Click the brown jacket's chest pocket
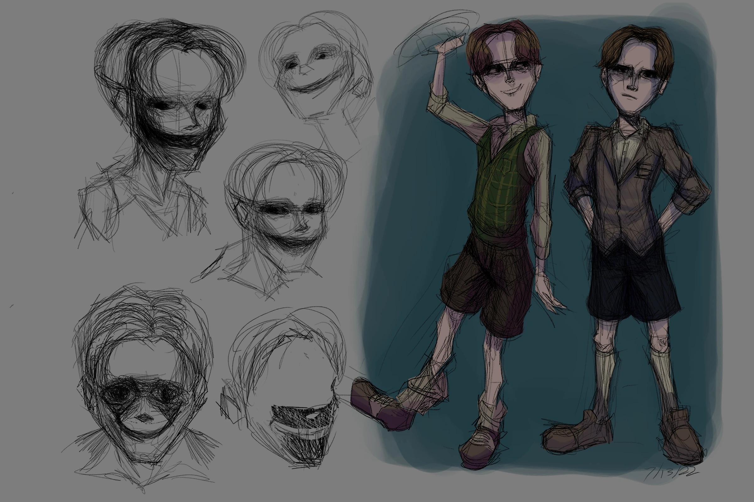The image size is (754, 502). [644, 170]
